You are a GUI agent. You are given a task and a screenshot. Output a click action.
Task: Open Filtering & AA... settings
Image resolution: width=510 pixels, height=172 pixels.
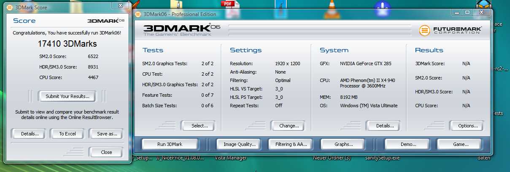pyautogui.click(x=291, y=144)
